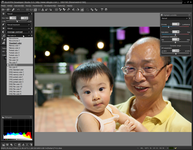The height and width of the screenshot is (150, 193).
Task: Click the color dropper icon
Action: tap(3, 36)
